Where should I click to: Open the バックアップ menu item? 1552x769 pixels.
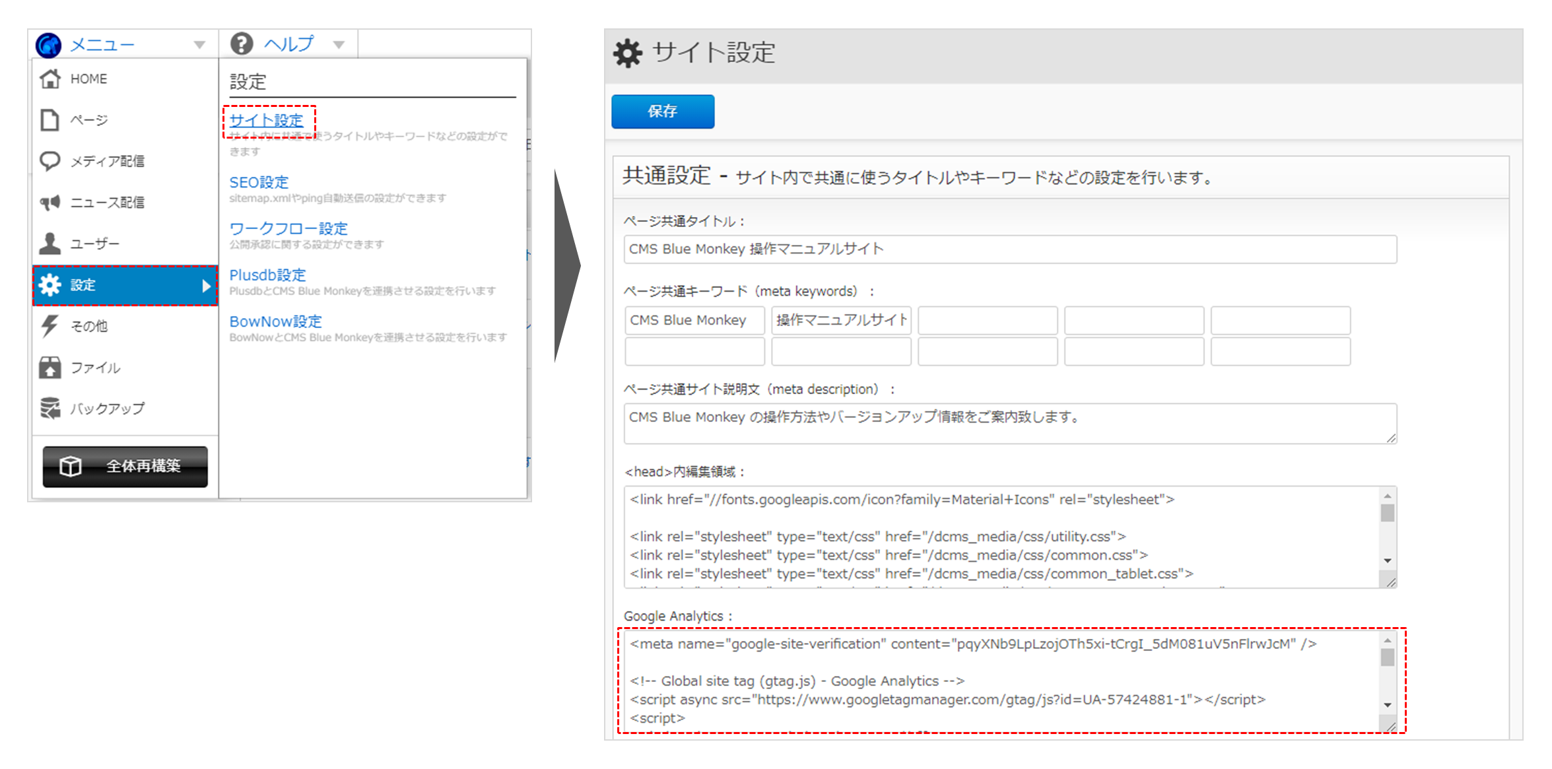point(125,409)
